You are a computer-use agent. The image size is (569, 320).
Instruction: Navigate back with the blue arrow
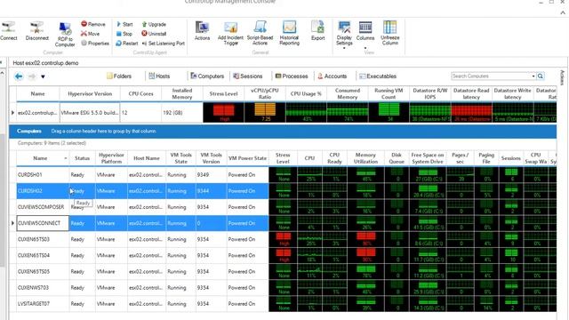point(19,76)
